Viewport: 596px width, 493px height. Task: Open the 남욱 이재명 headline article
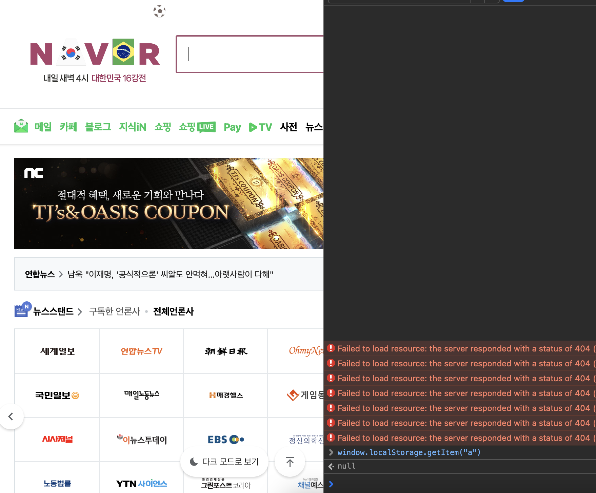click(x=170, y=274)
